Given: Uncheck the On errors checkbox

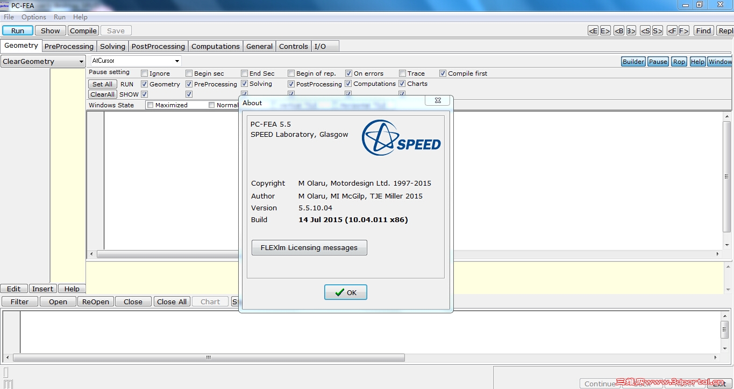Looking at the screenshot, I should [348, 74].
